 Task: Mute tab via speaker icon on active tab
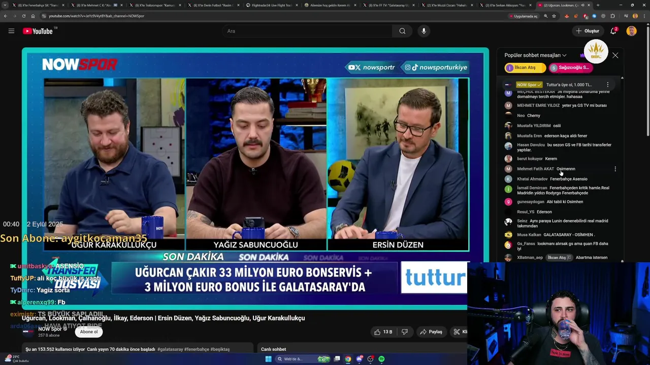[582, 5]
